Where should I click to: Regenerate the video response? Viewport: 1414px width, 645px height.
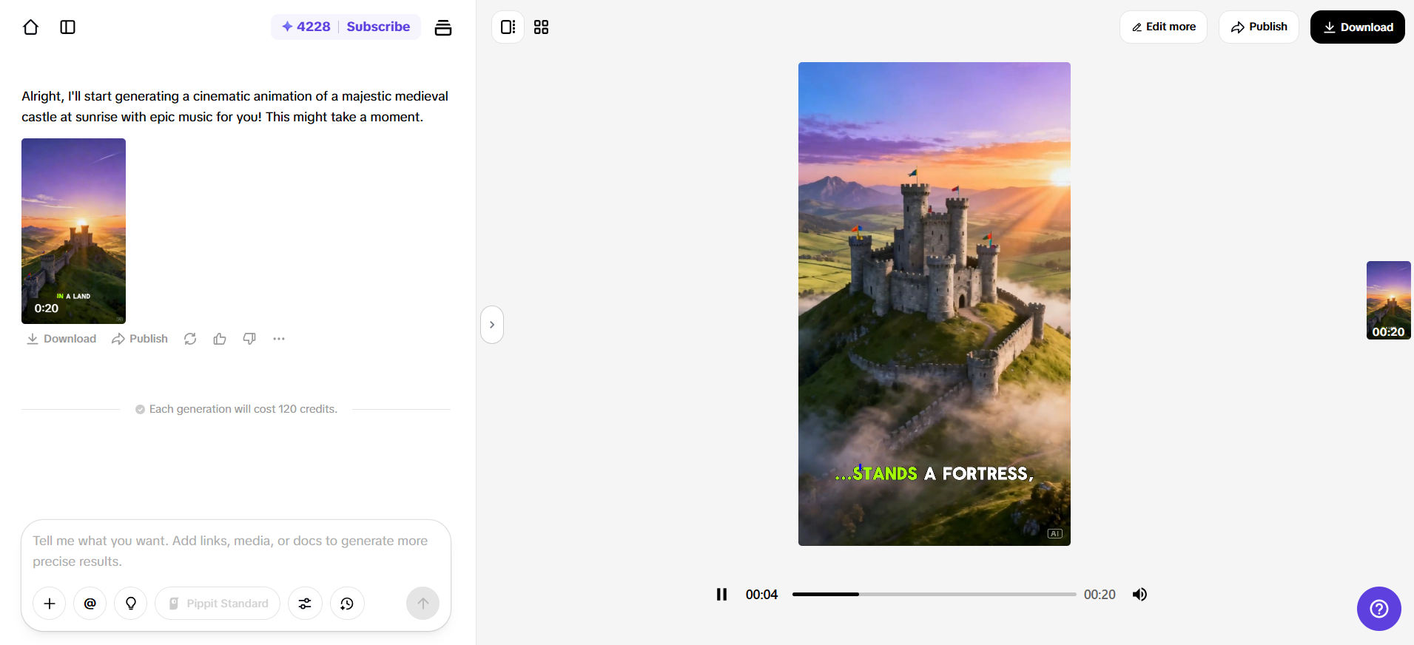point(190,339)
